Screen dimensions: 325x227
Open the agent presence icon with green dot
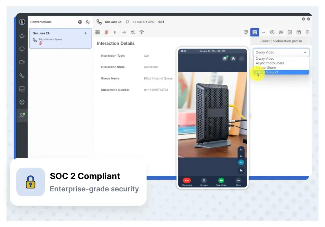click(22, 115)
